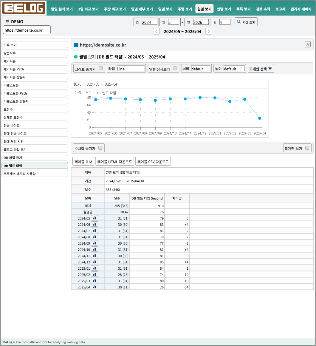
Task: Toggle the 수치값 숨기기 checkbox
Action: click(100, 148)
